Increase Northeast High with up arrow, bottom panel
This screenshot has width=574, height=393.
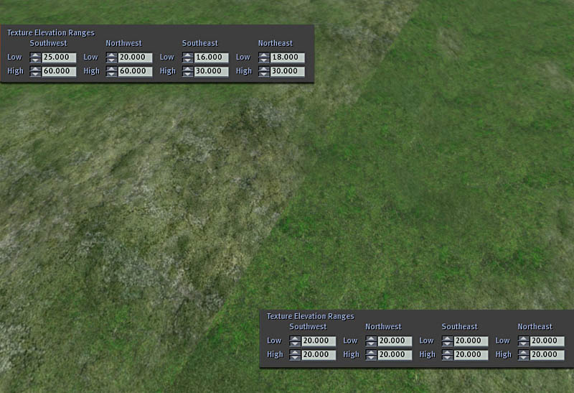(524, 353)
